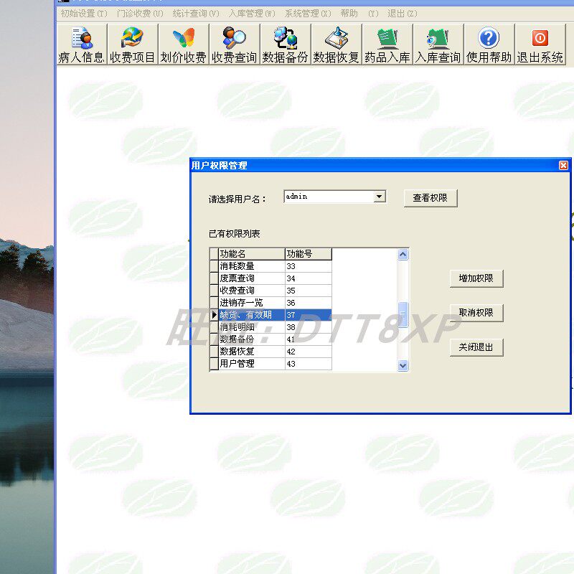Image resolution: width=574 pixels, height=574 pixels.
Task: Click function number cell 36
Action: (x=309, y=303)
